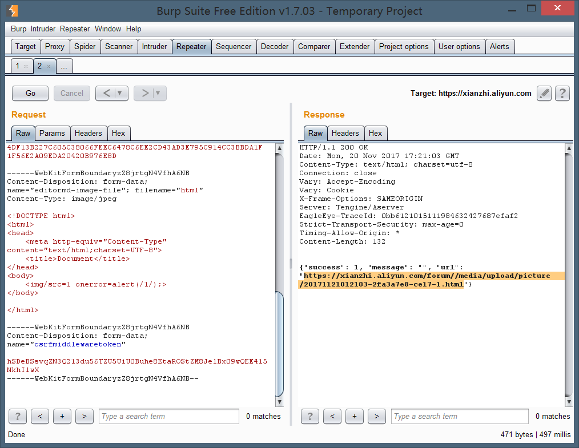The height and width of the screenshot is (448, 579).
Task: Switch to the Extender tab
Action: (x=355, y=46)
